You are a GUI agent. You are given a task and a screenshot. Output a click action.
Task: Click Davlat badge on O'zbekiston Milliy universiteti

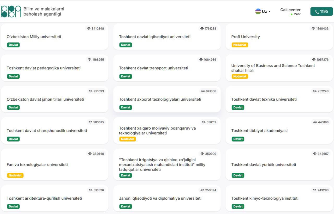coord(13,45)
